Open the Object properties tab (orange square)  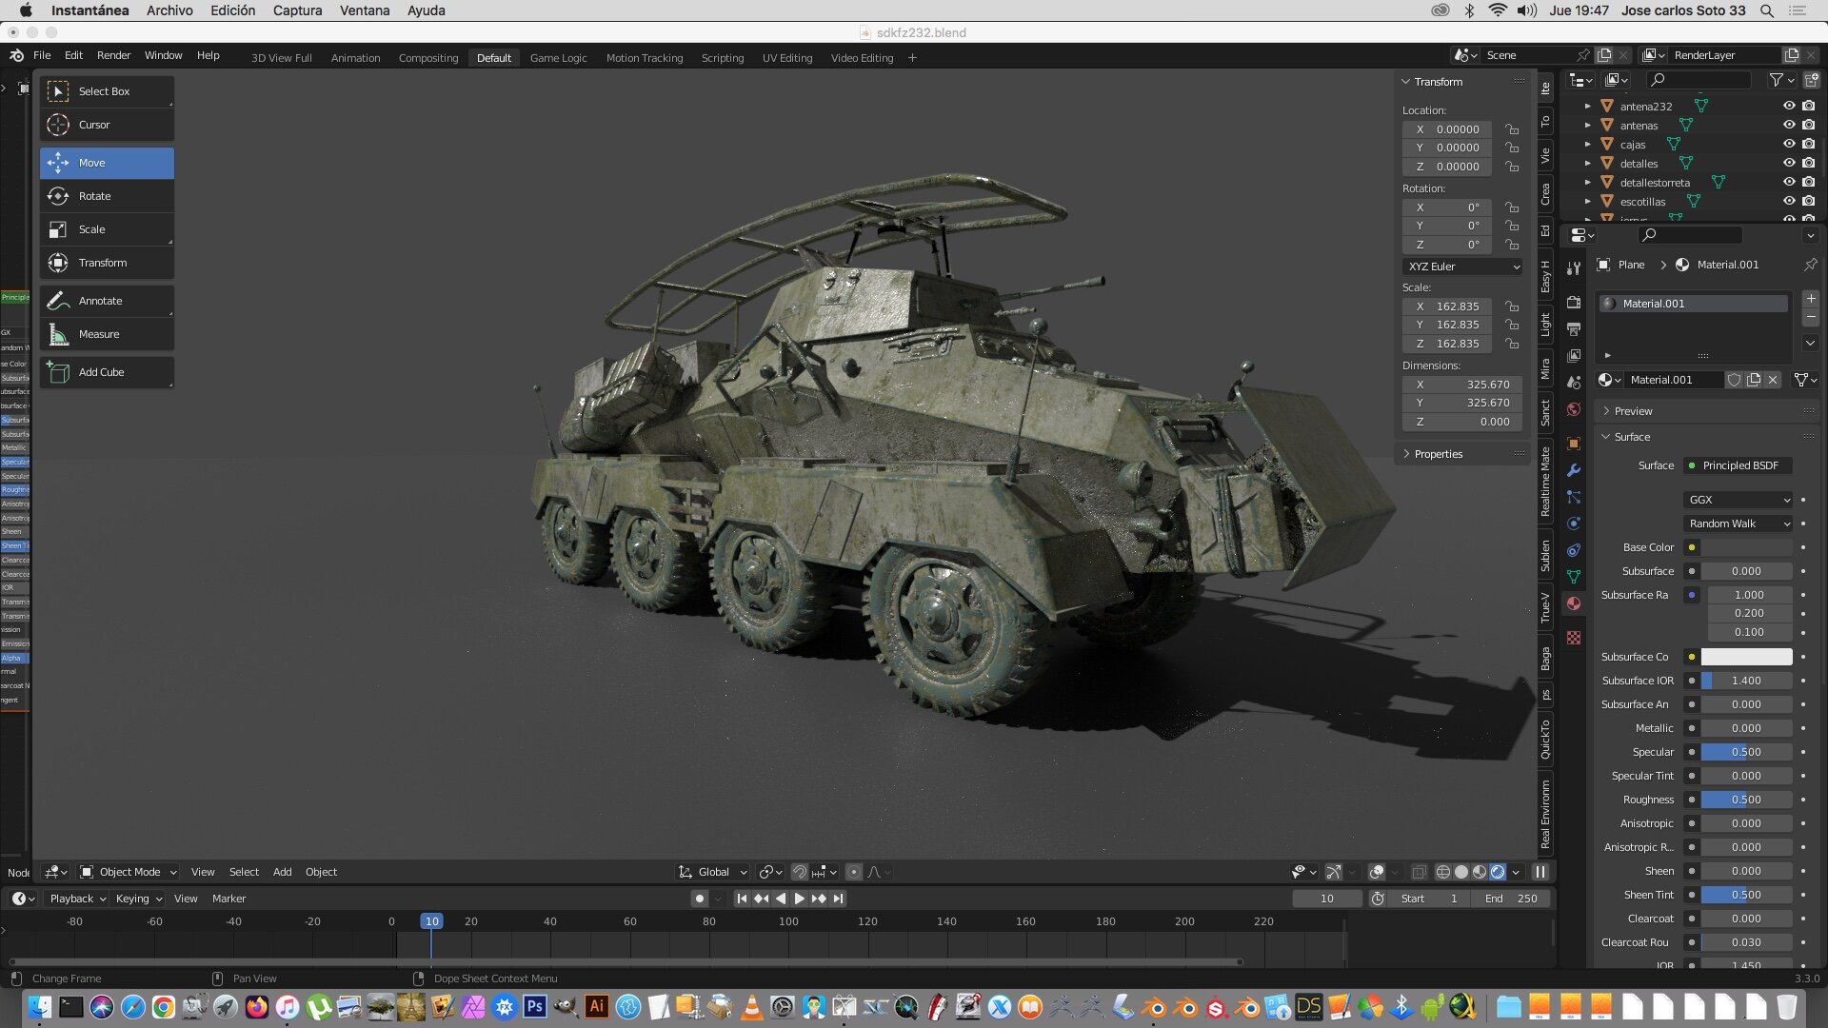[1574, 444]
